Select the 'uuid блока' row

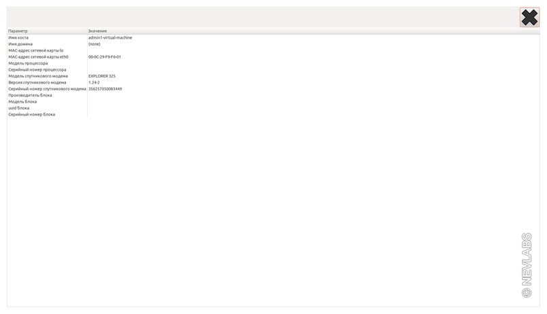19,108
